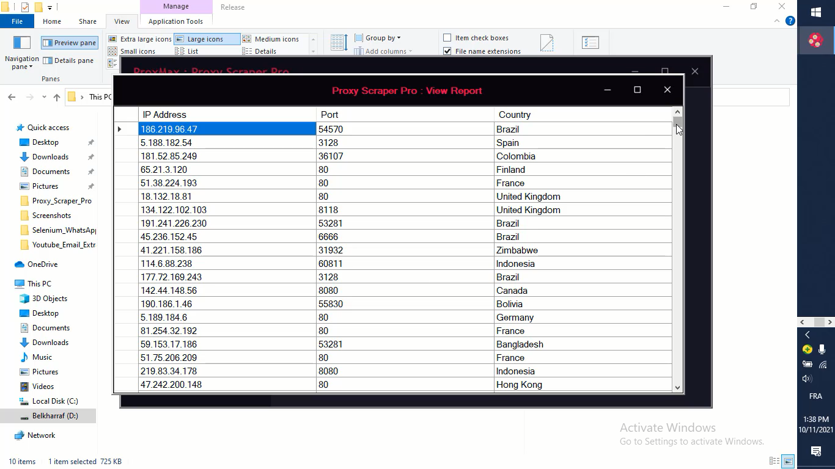
Task: Click the New folder icon in Quick Access Toolbar
Action: pos(39,7)
